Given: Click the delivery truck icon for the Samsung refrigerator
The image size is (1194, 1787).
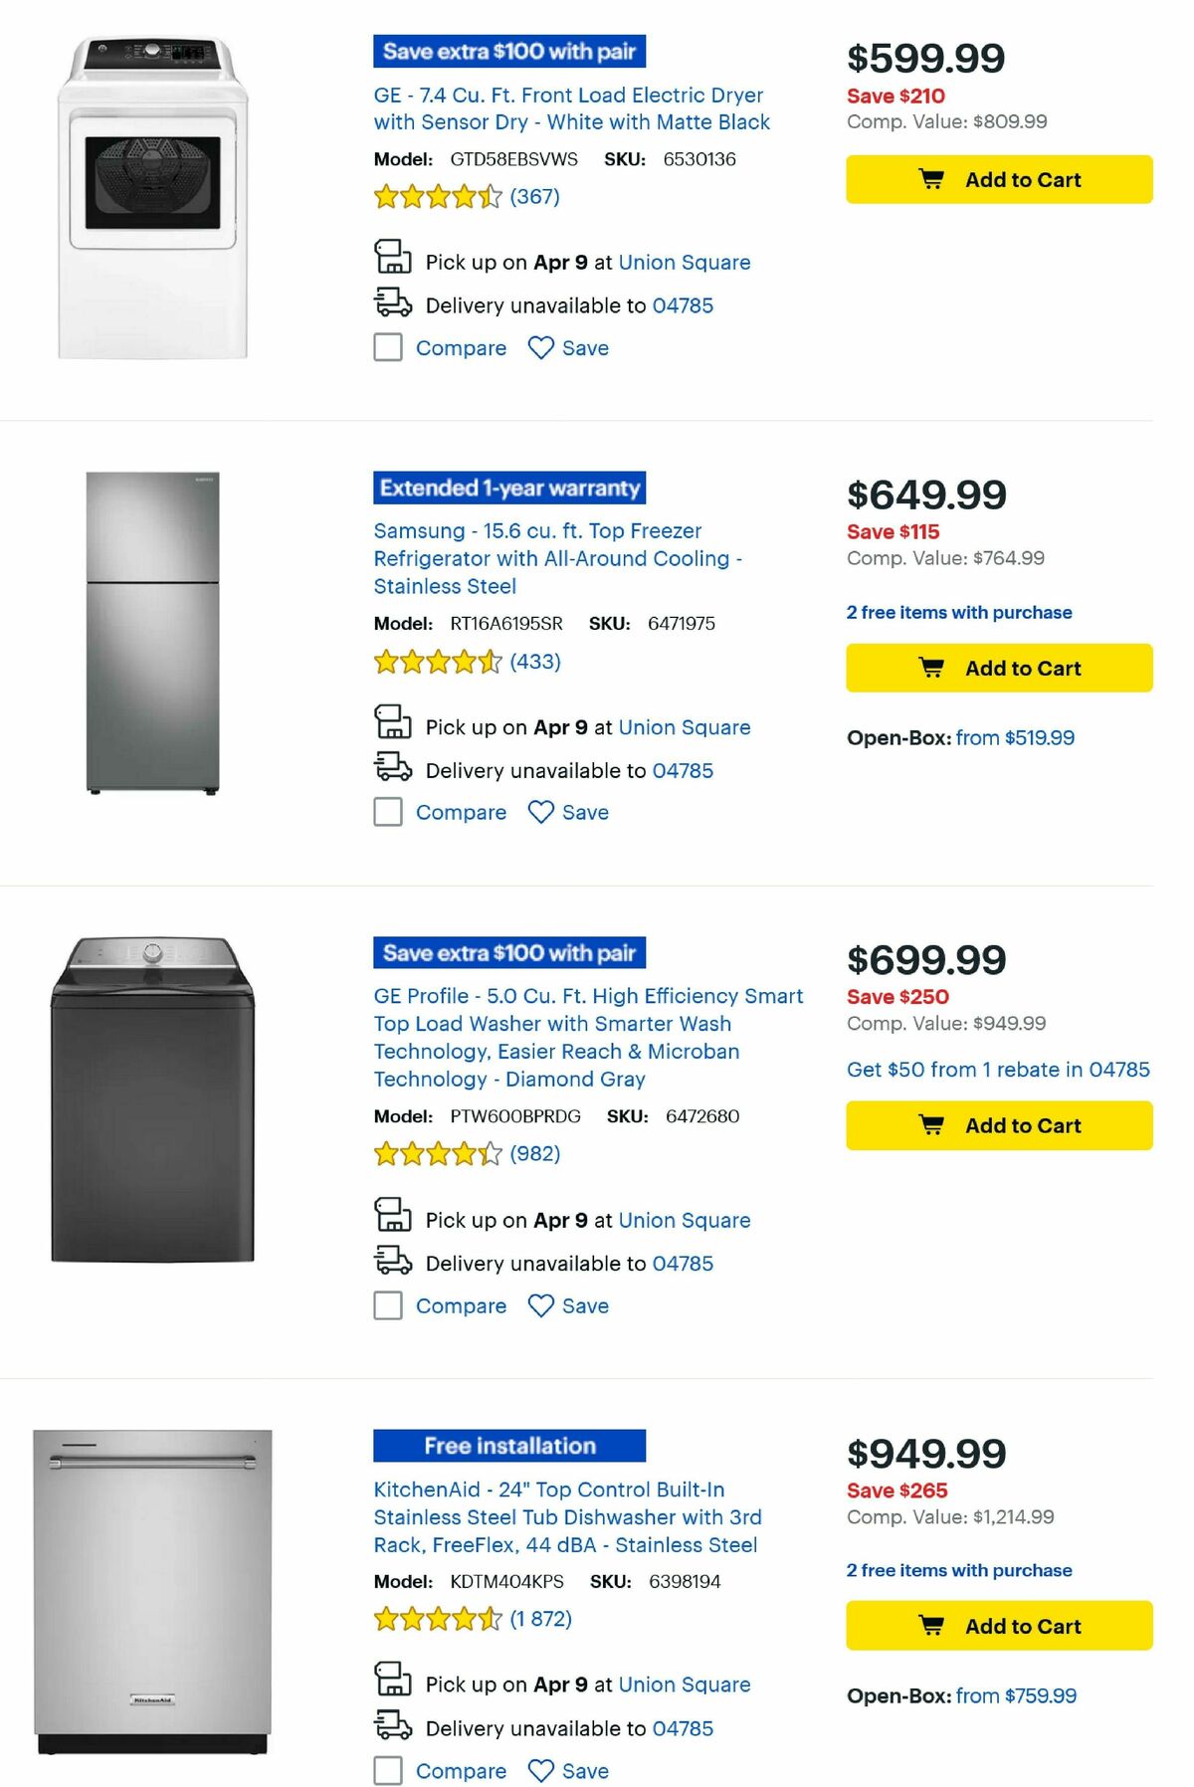Looking at the screenshot, I should tap(392, 767).
